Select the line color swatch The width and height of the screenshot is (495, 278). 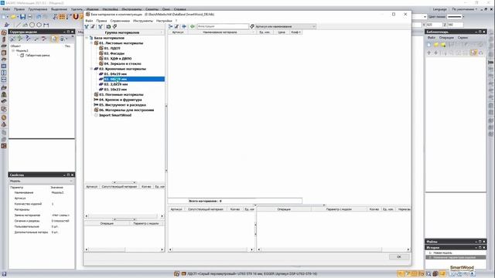pyautogui.click(x=454, y=17)
